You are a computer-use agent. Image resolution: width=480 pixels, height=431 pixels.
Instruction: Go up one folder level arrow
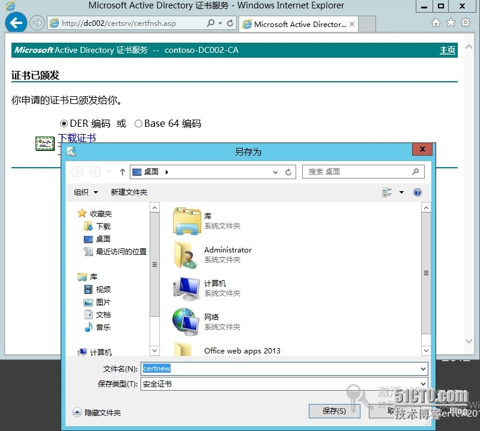(123, 172)
